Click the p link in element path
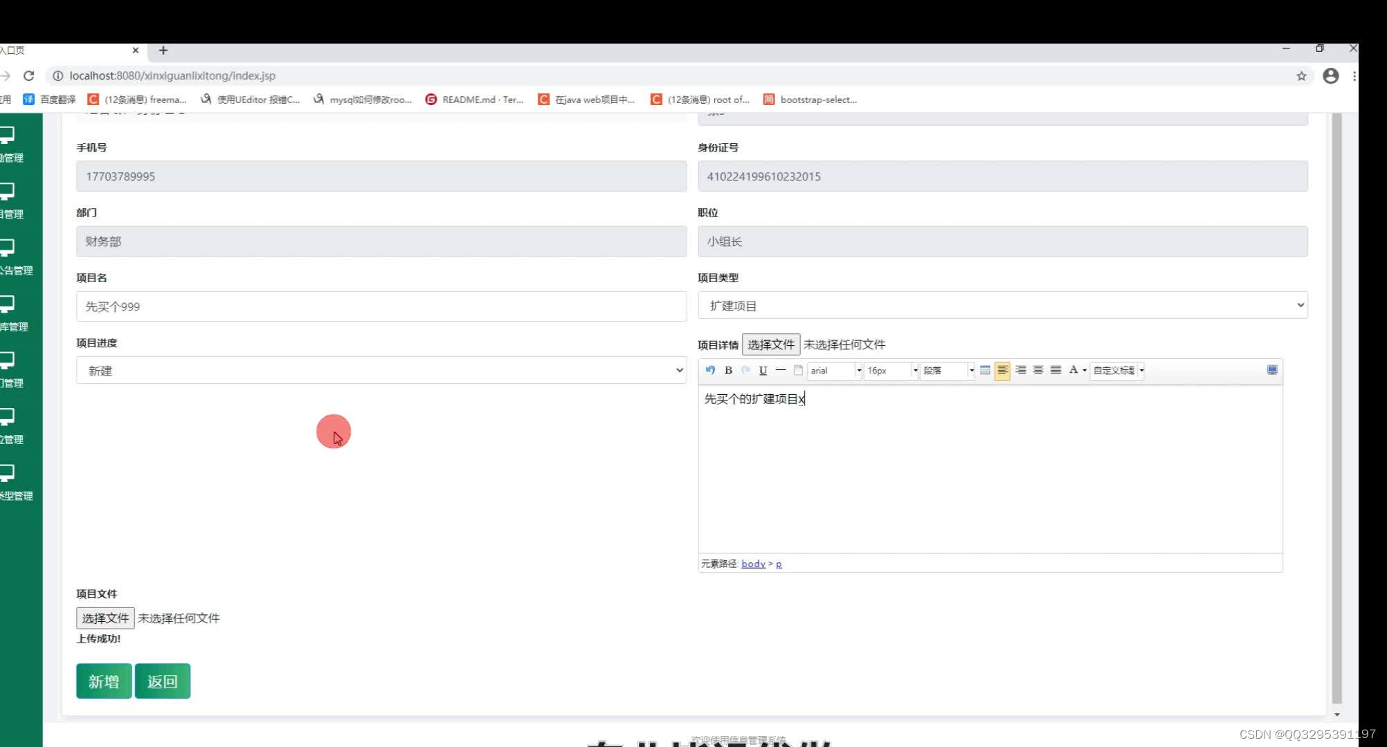Viewport: 1387px width, 747px height. (779, 564)
